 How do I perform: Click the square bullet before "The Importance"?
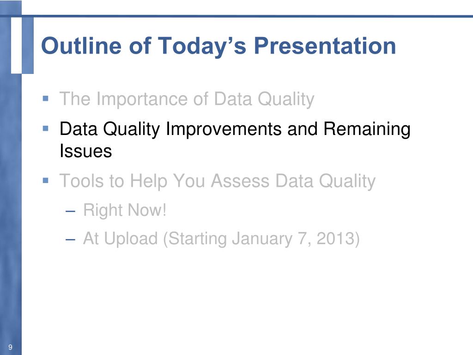[46, 98]
